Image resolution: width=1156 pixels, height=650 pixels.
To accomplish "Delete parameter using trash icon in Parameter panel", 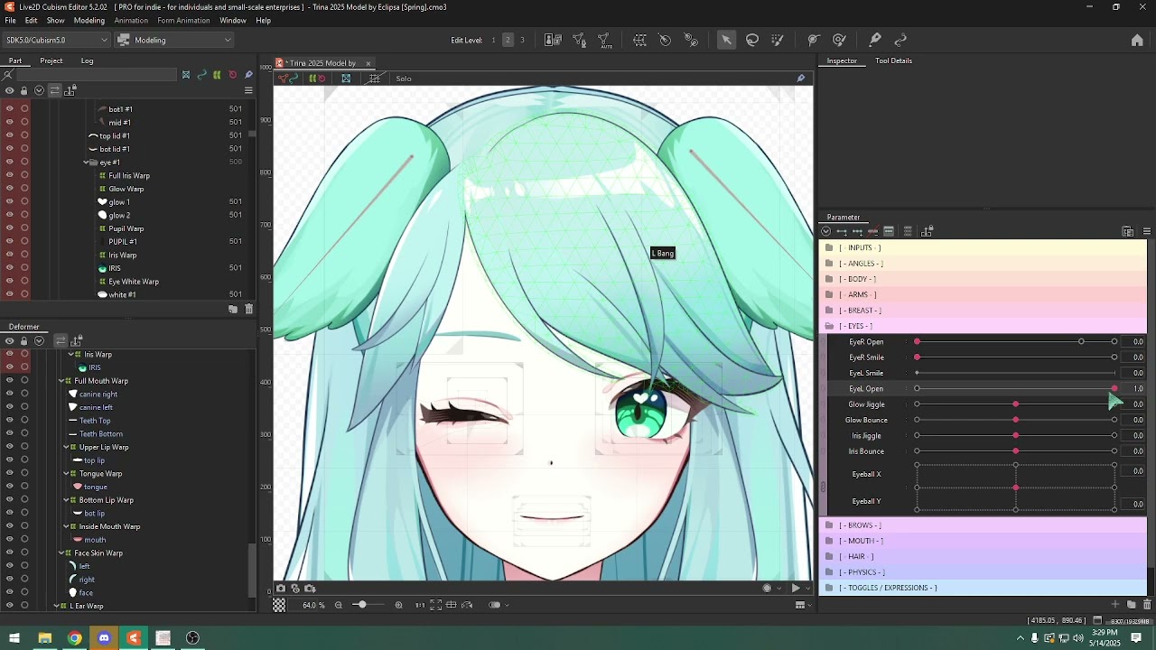I will [1147, 604].
